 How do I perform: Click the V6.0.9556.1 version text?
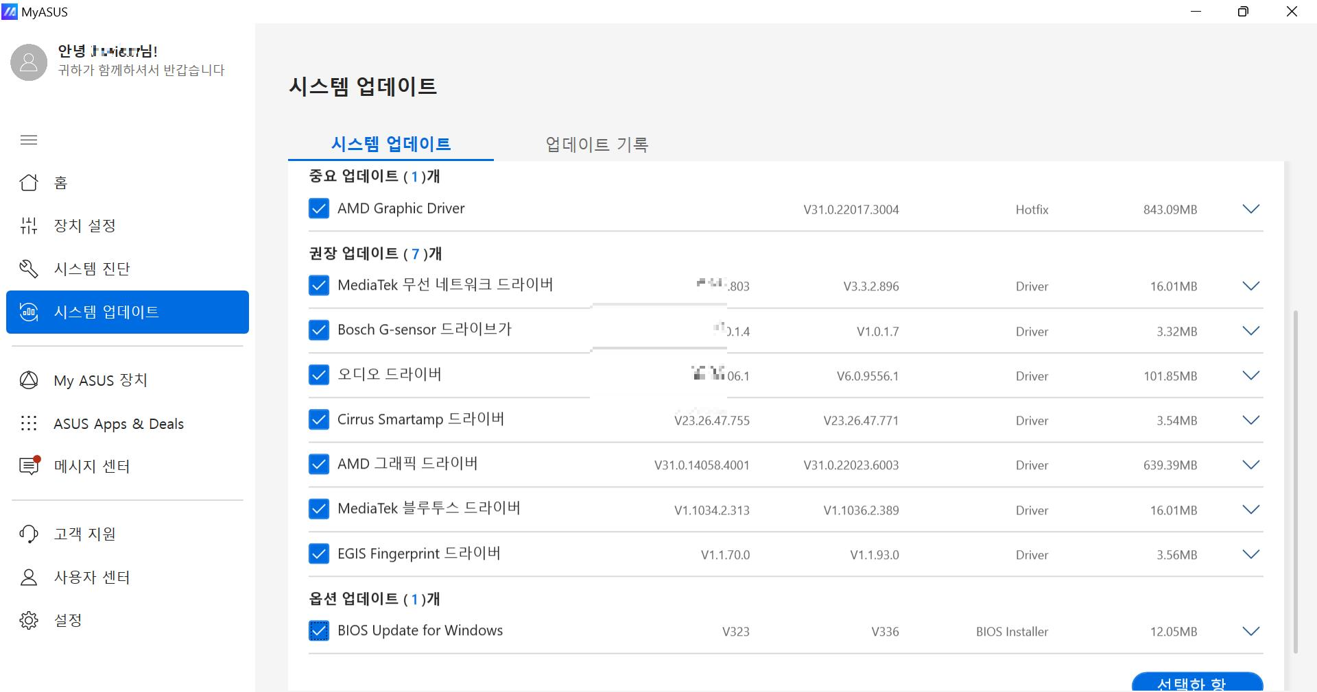pos(868,376)
